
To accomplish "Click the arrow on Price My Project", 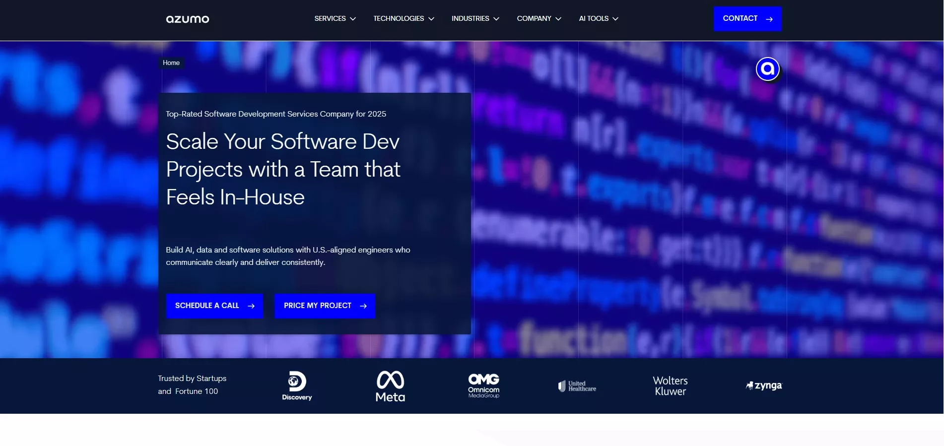I will click(363, 306).
